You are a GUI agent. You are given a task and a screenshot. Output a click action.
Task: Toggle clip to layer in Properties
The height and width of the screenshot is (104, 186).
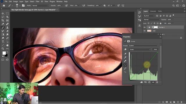click(141, 82)
